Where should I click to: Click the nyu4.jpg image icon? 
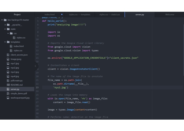pos(8,76)
